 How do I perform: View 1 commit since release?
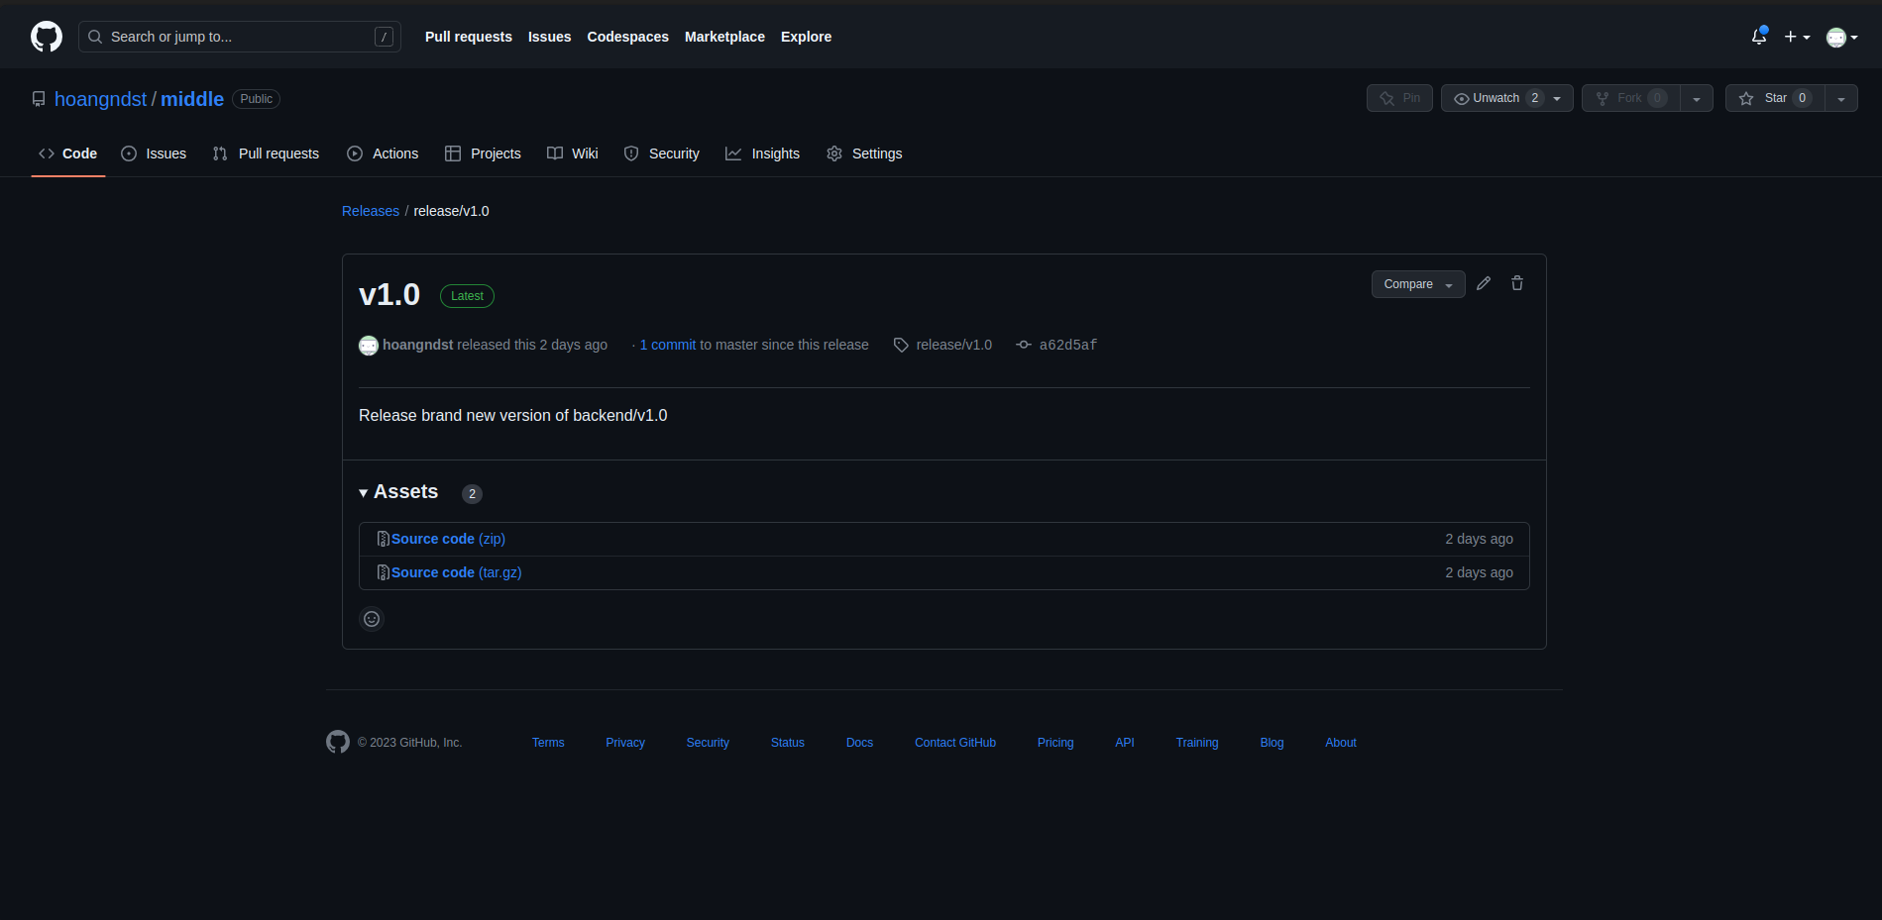tap(668, 345)
